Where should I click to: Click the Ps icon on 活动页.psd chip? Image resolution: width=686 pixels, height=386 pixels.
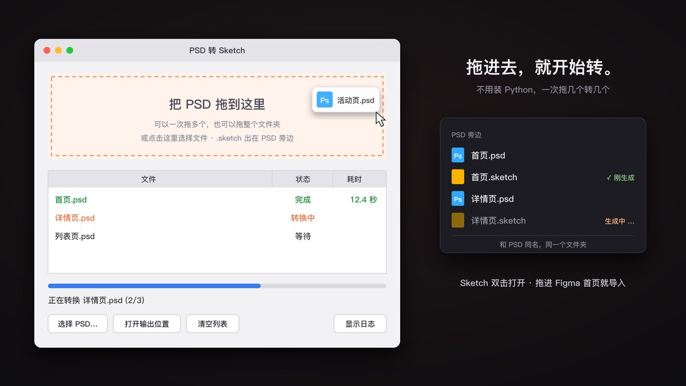325,100
